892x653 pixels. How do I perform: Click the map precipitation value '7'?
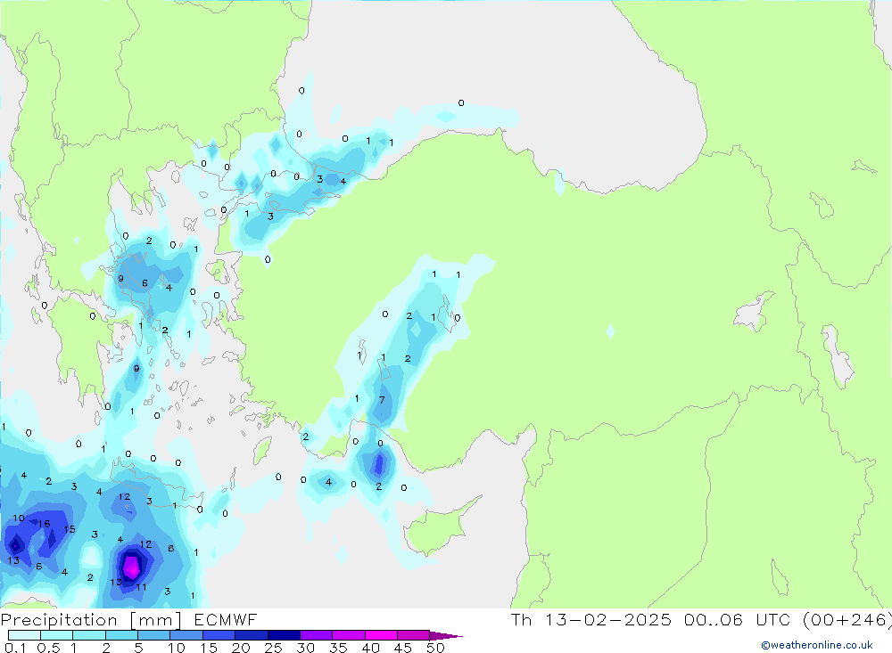click(382, 400)
